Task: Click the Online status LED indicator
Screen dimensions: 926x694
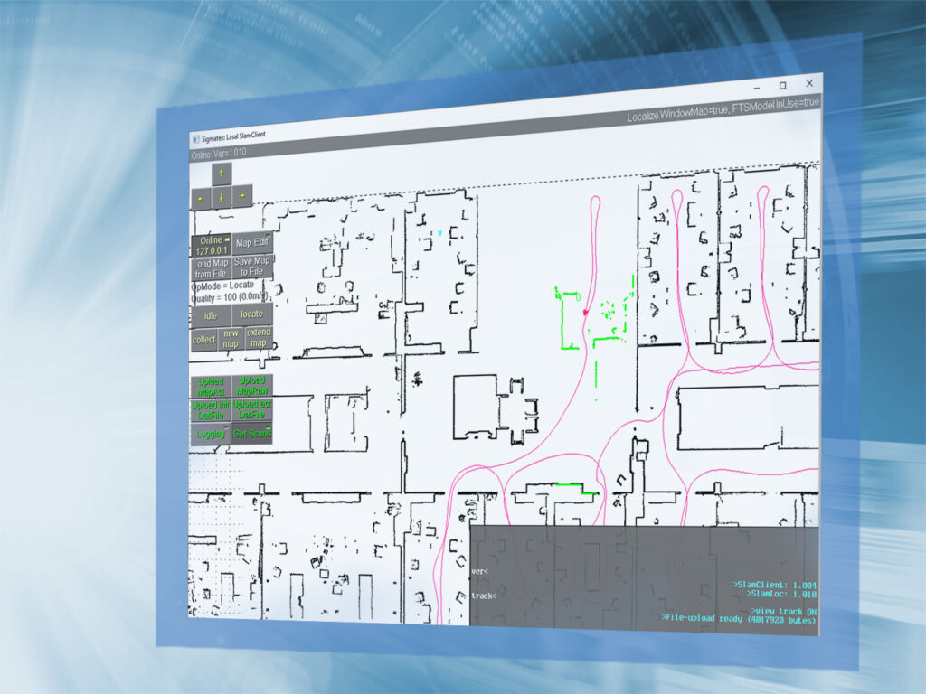Action: pyautogui.click(x=227, y=240)
